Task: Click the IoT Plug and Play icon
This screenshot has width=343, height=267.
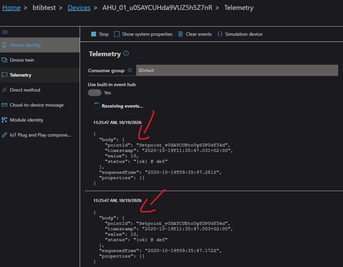Action: (4, 135)
